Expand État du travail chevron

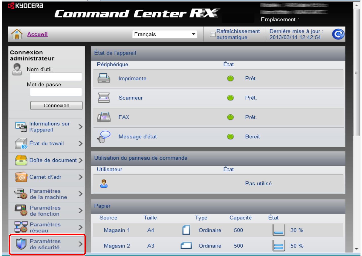tap(80, 144)
